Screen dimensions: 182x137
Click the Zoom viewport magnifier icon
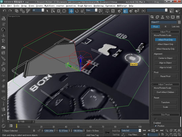[x=167, y=130]
